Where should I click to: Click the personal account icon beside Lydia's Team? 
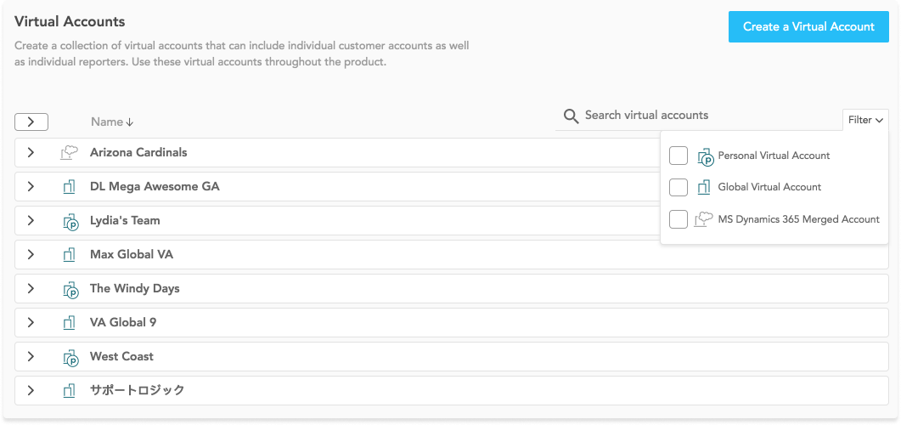coord(70,221)
